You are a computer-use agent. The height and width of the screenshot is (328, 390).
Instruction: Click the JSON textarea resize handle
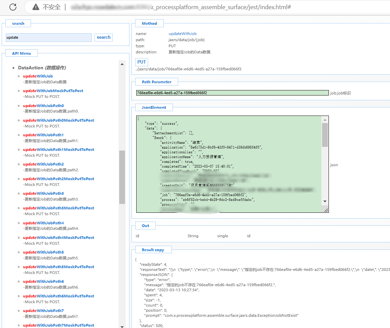326,210
